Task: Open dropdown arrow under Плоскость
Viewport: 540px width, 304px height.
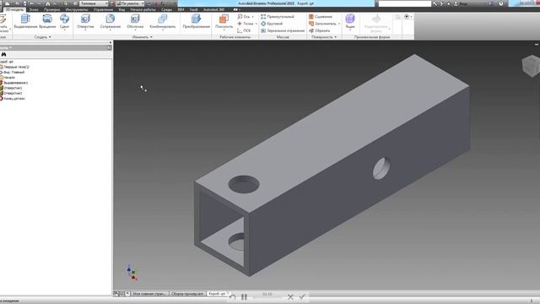Action: pos(224,30)
